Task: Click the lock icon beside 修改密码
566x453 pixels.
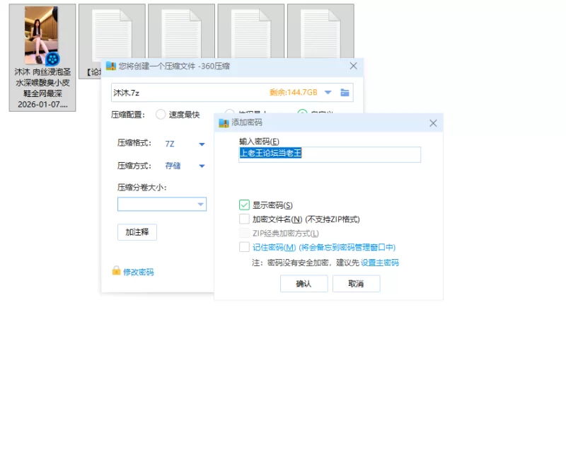Action: click(116, 270)
